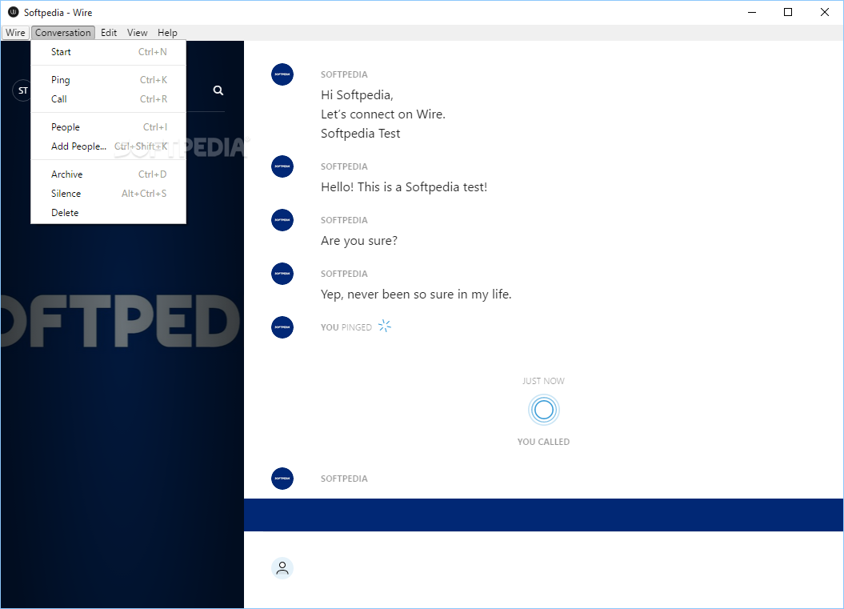Select Archive menu entry
This screenshot has width=844, height=609.
(109, 174)
